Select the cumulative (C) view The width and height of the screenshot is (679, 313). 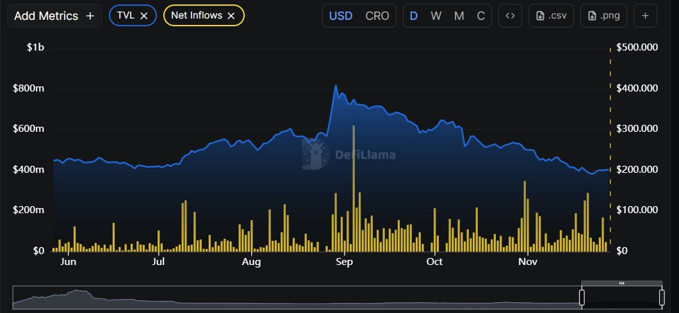(480, 16)
